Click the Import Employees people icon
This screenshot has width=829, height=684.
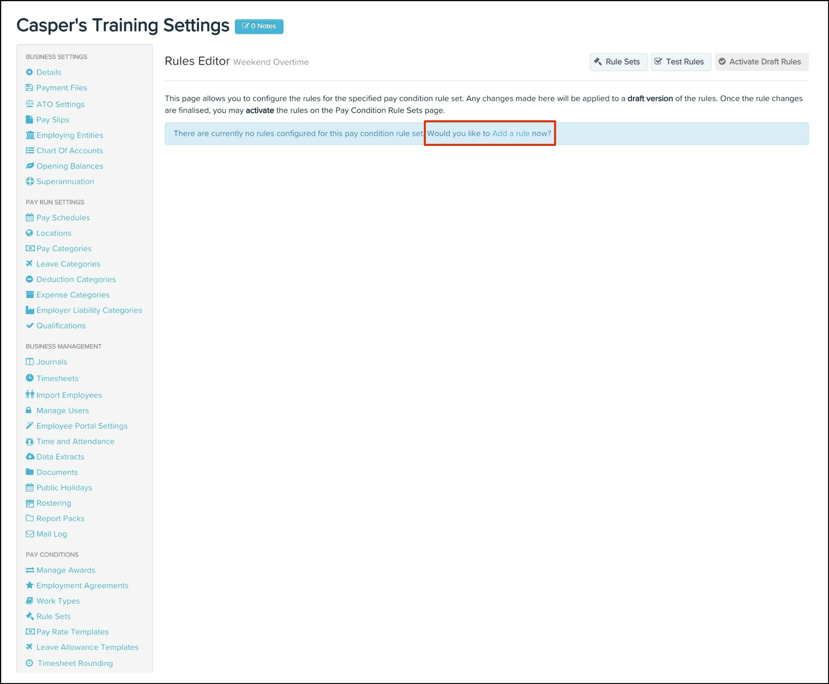coord(29,395)
